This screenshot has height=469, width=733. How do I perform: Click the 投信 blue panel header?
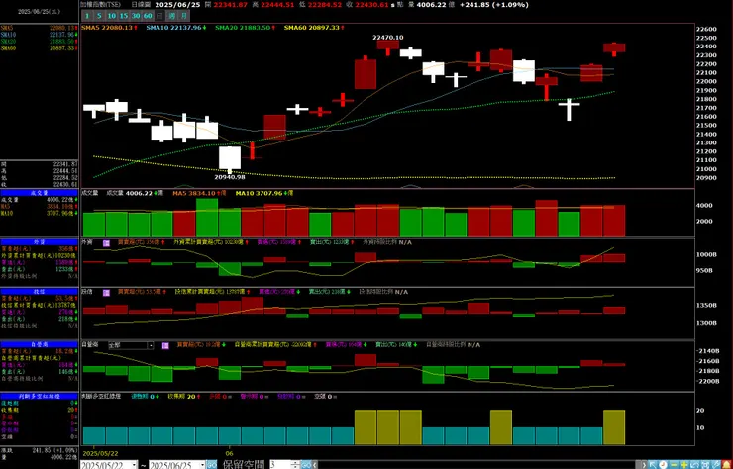coord(39,292)
